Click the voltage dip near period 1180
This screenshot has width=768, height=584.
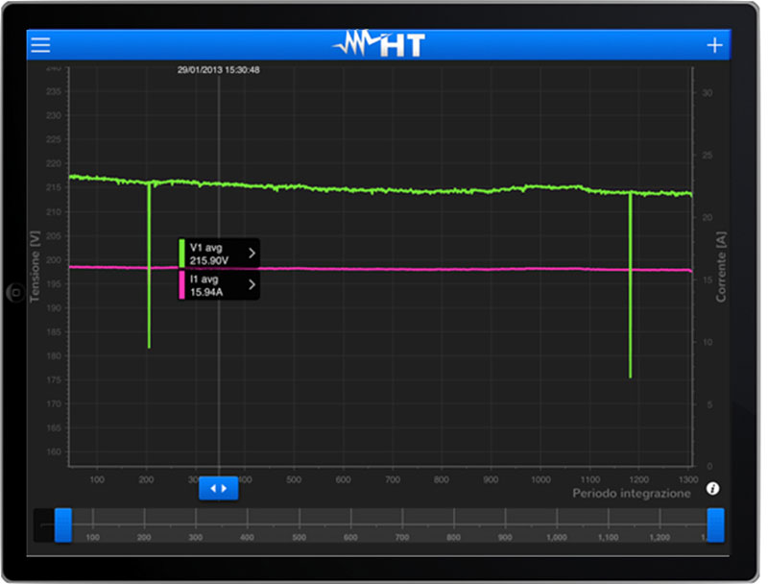point(630,307)
